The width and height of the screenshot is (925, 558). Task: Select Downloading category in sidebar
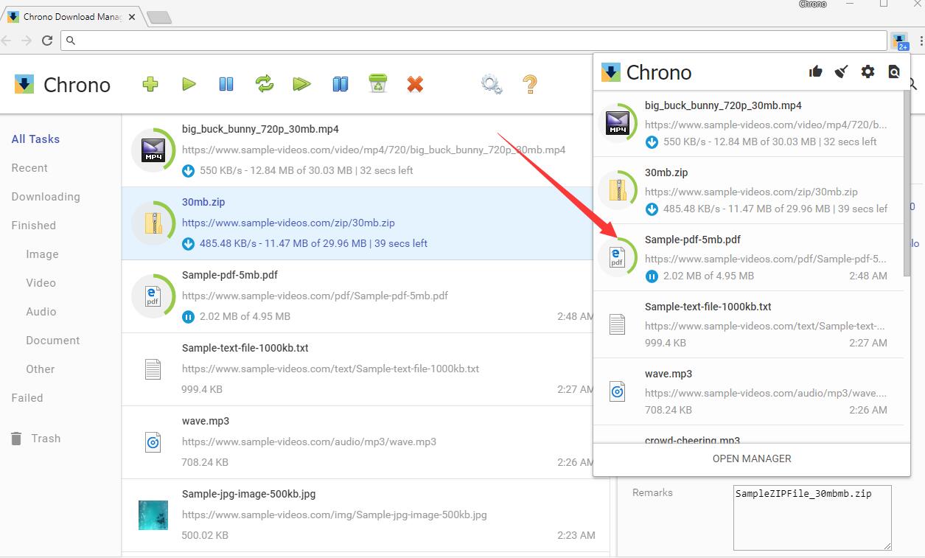point(46,197)
